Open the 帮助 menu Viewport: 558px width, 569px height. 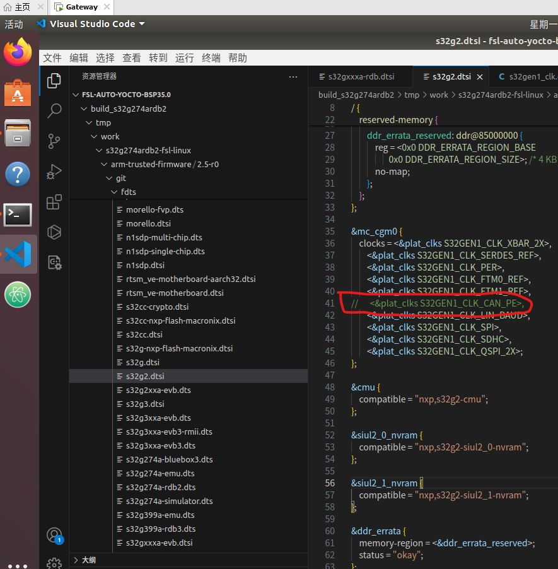[x=238, y=57]
